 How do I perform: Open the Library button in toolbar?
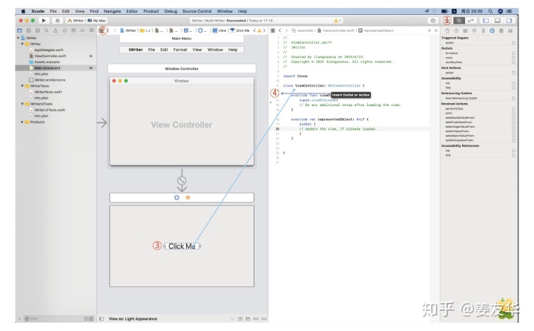[x=433, y=21]
